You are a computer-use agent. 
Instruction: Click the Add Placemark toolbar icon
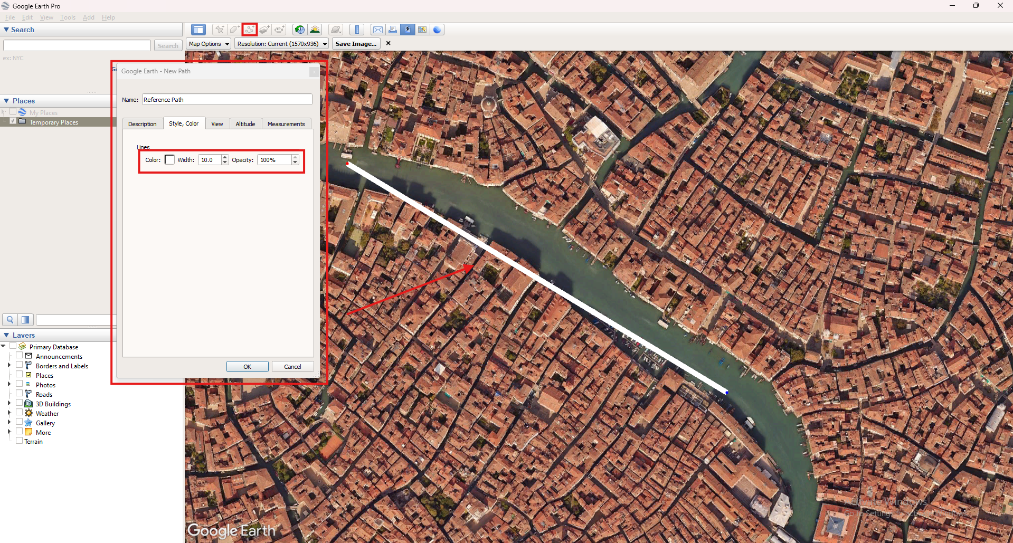[x=219, y=30]
